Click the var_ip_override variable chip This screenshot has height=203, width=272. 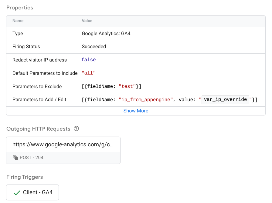[225, 99]
